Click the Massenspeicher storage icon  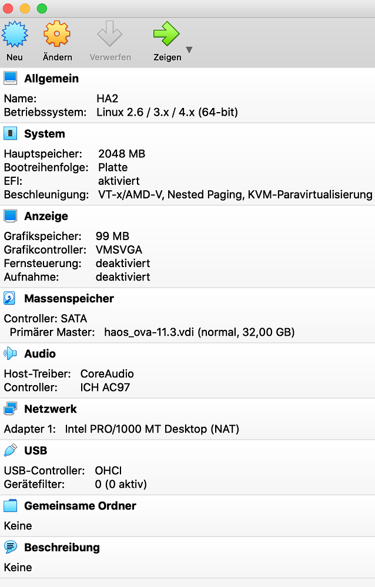click(10, 298)
